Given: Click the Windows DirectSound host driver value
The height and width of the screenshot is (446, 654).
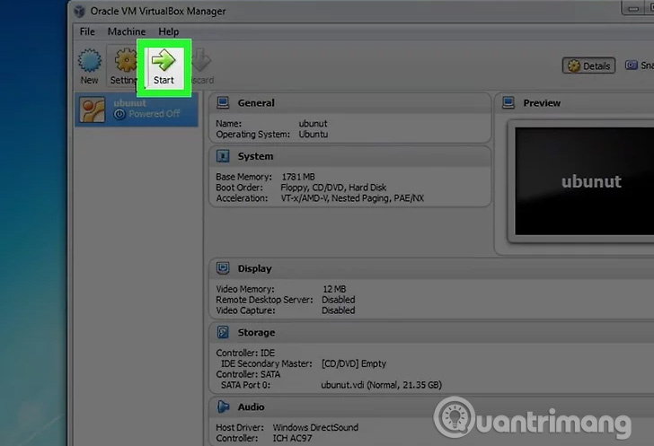Looking at the screenshot, I should click(x=315, y=428).
